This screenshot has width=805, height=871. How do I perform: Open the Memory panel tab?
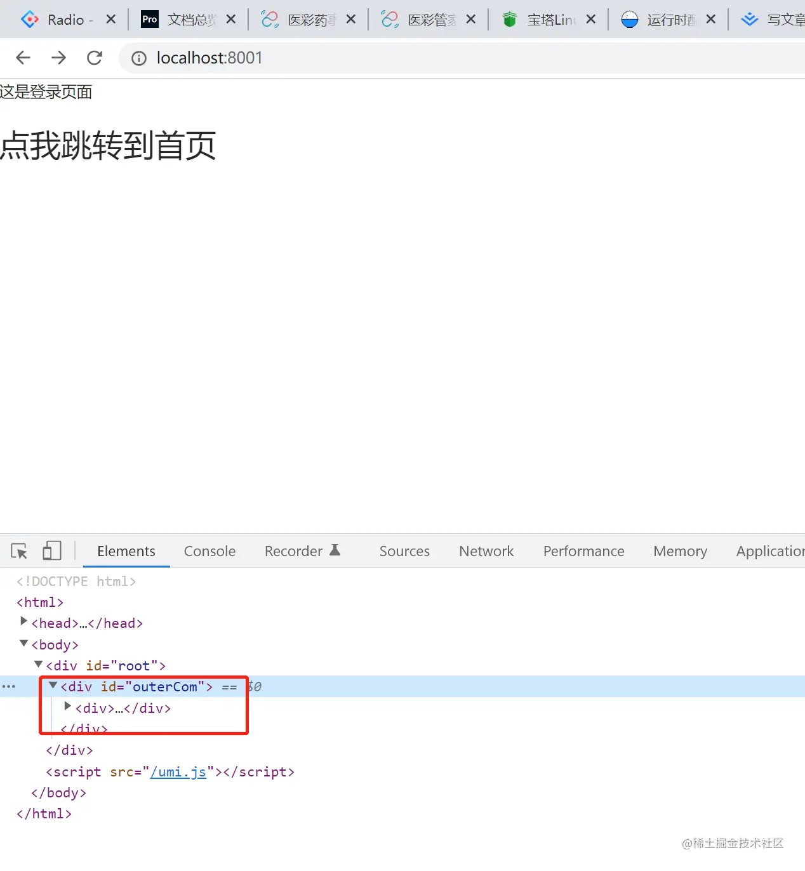click(680, 551)
